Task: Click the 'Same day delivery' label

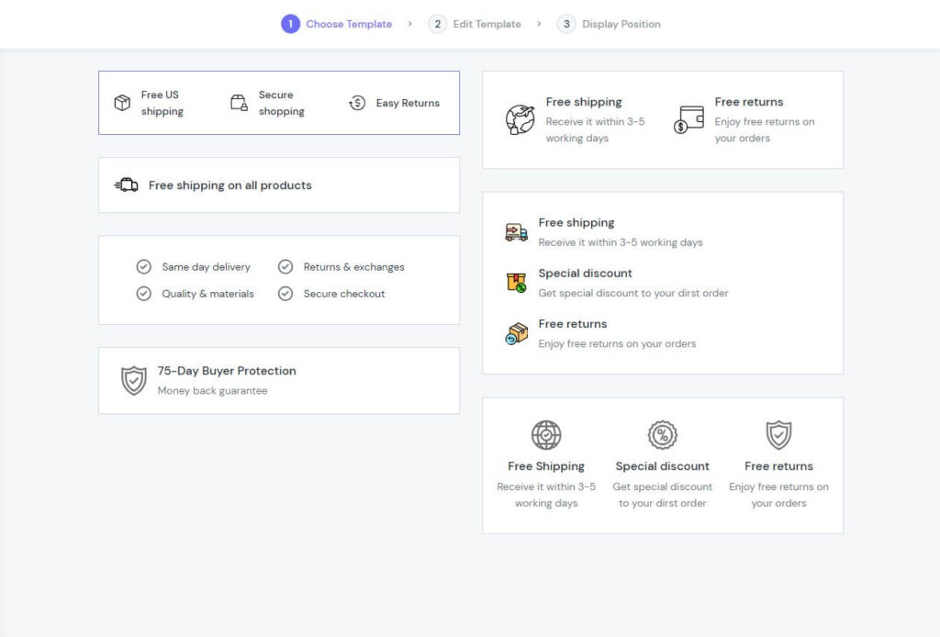Action: (x=207, y=267)
